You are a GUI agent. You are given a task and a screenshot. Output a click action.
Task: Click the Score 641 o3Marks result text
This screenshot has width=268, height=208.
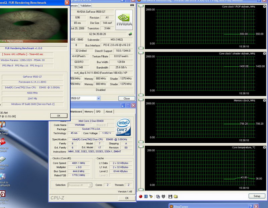(23, 54)
